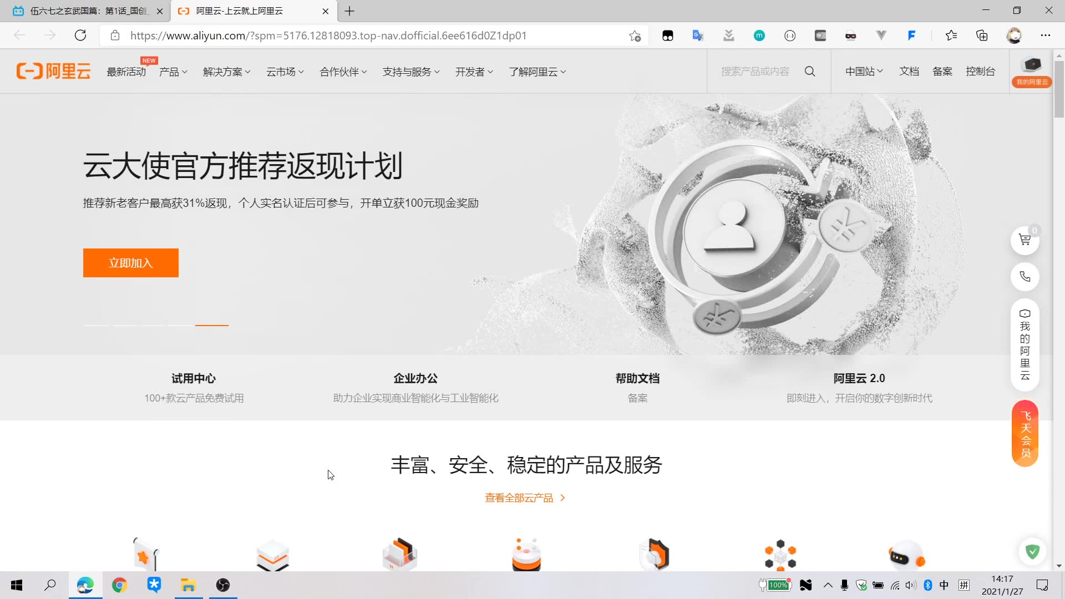1065x599 pixels.
Task: Select the first banner carousel indicator
Action: click(97, 325)
